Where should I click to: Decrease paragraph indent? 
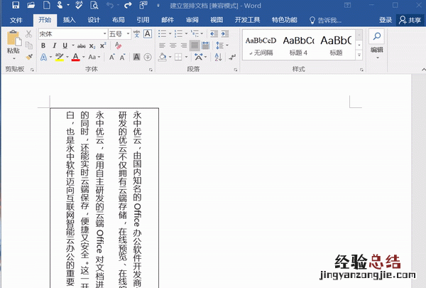point(214,33)
